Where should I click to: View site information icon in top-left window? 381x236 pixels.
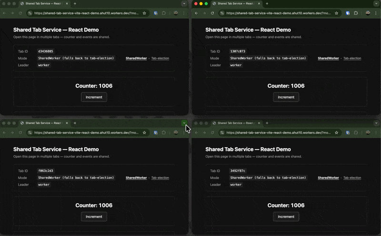[30, 13]
